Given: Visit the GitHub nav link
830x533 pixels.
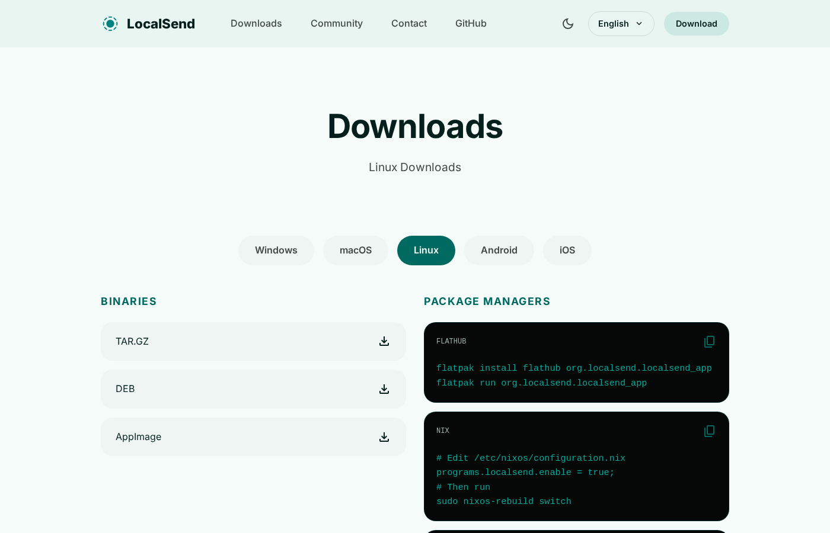Looking at the screenshot, I should 471,24.
